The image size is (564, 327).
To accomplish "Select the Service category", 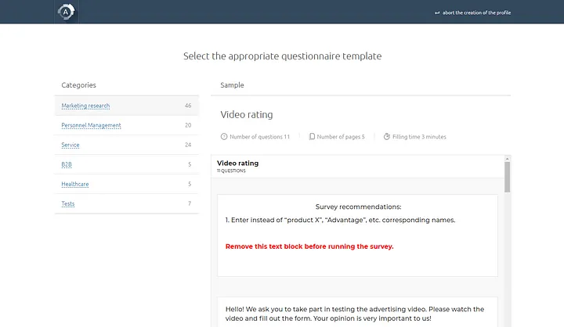I will point(70,145).
